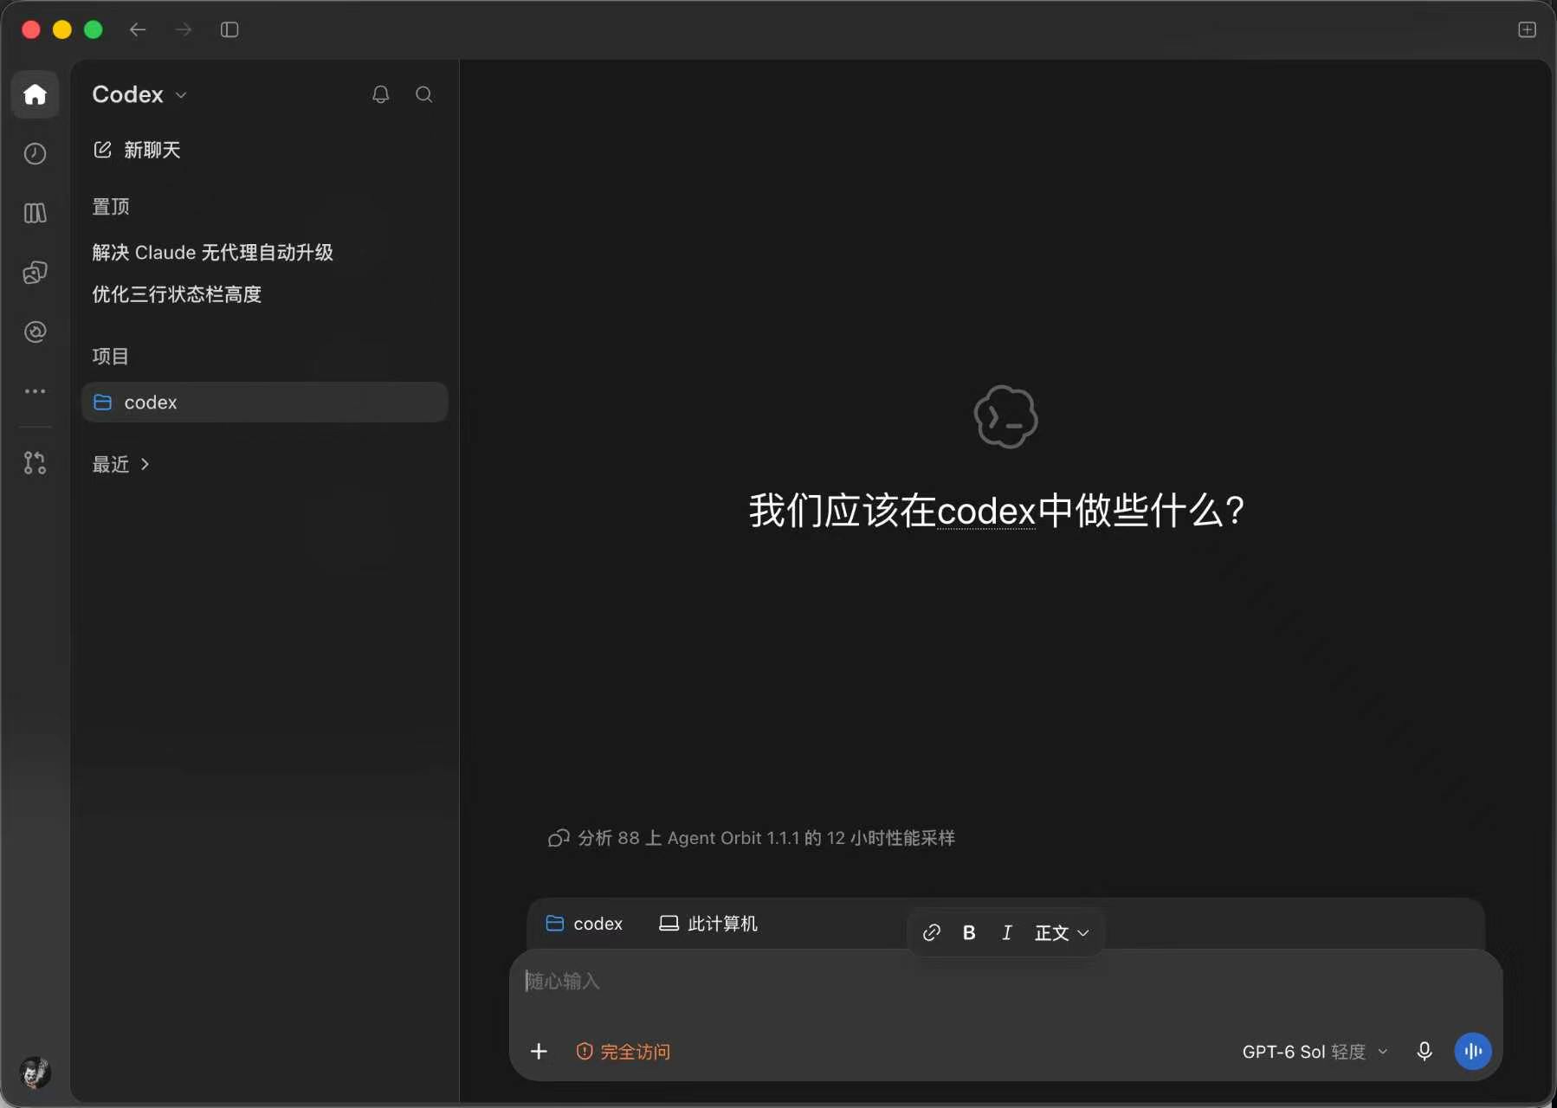Click the plus attach button in composer
The height and width of the screenshot is (1108, 1557).
pos(539,1052)
